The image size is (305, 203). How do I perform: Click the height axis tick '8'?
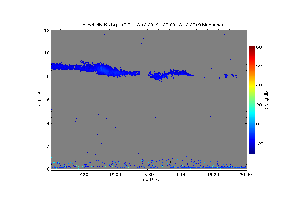click(48, 76)
